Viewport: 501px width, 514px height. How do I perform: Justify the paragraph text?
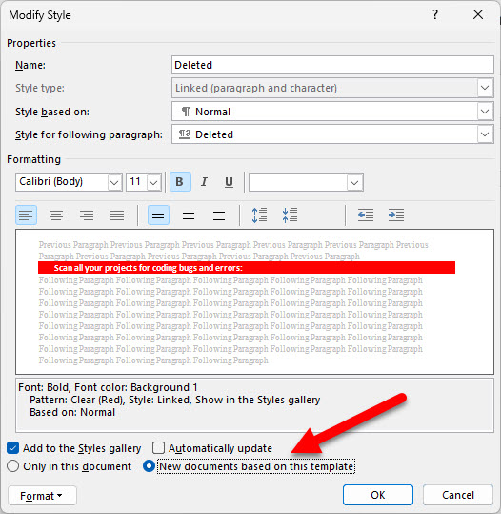(x=117, y=216)
